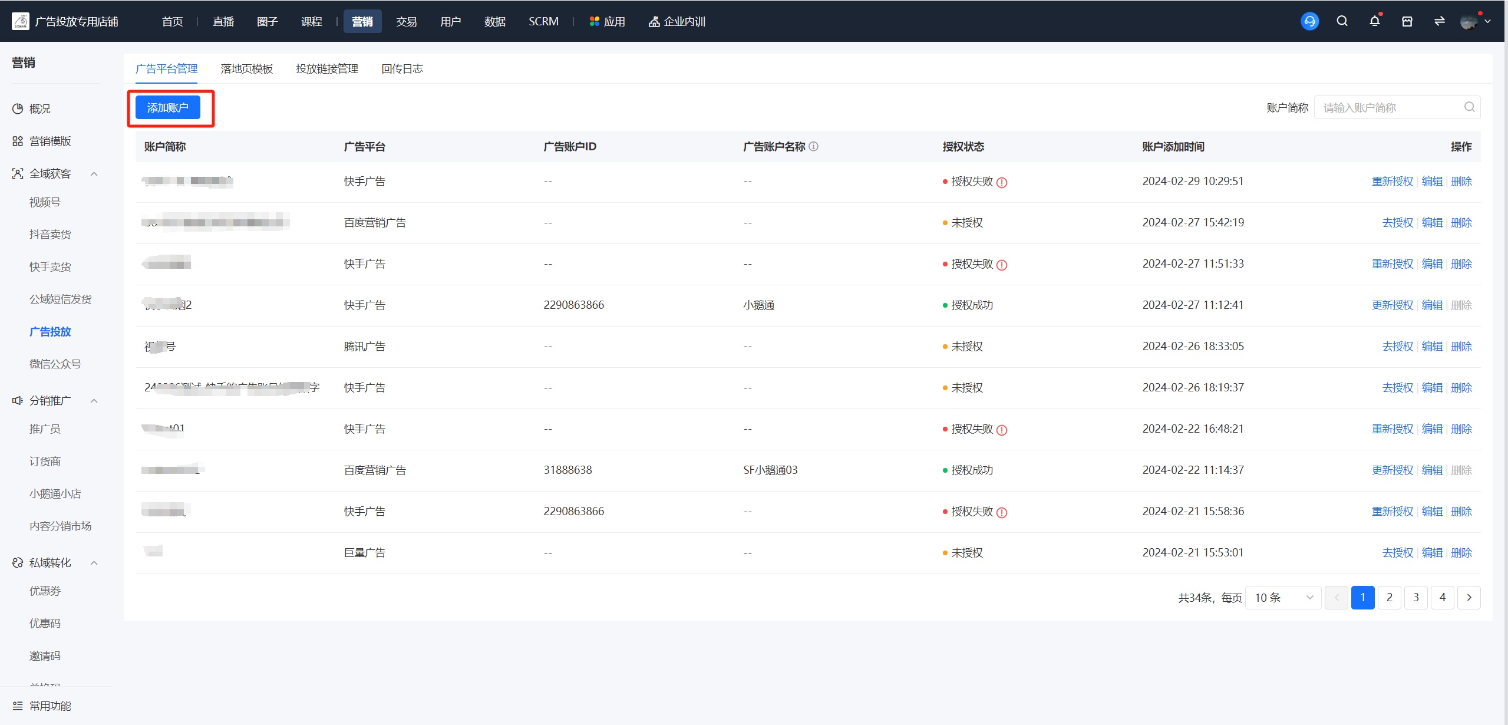Open 视频号 in sidebar
The image size is (1508, 725).
coord(45,202)
